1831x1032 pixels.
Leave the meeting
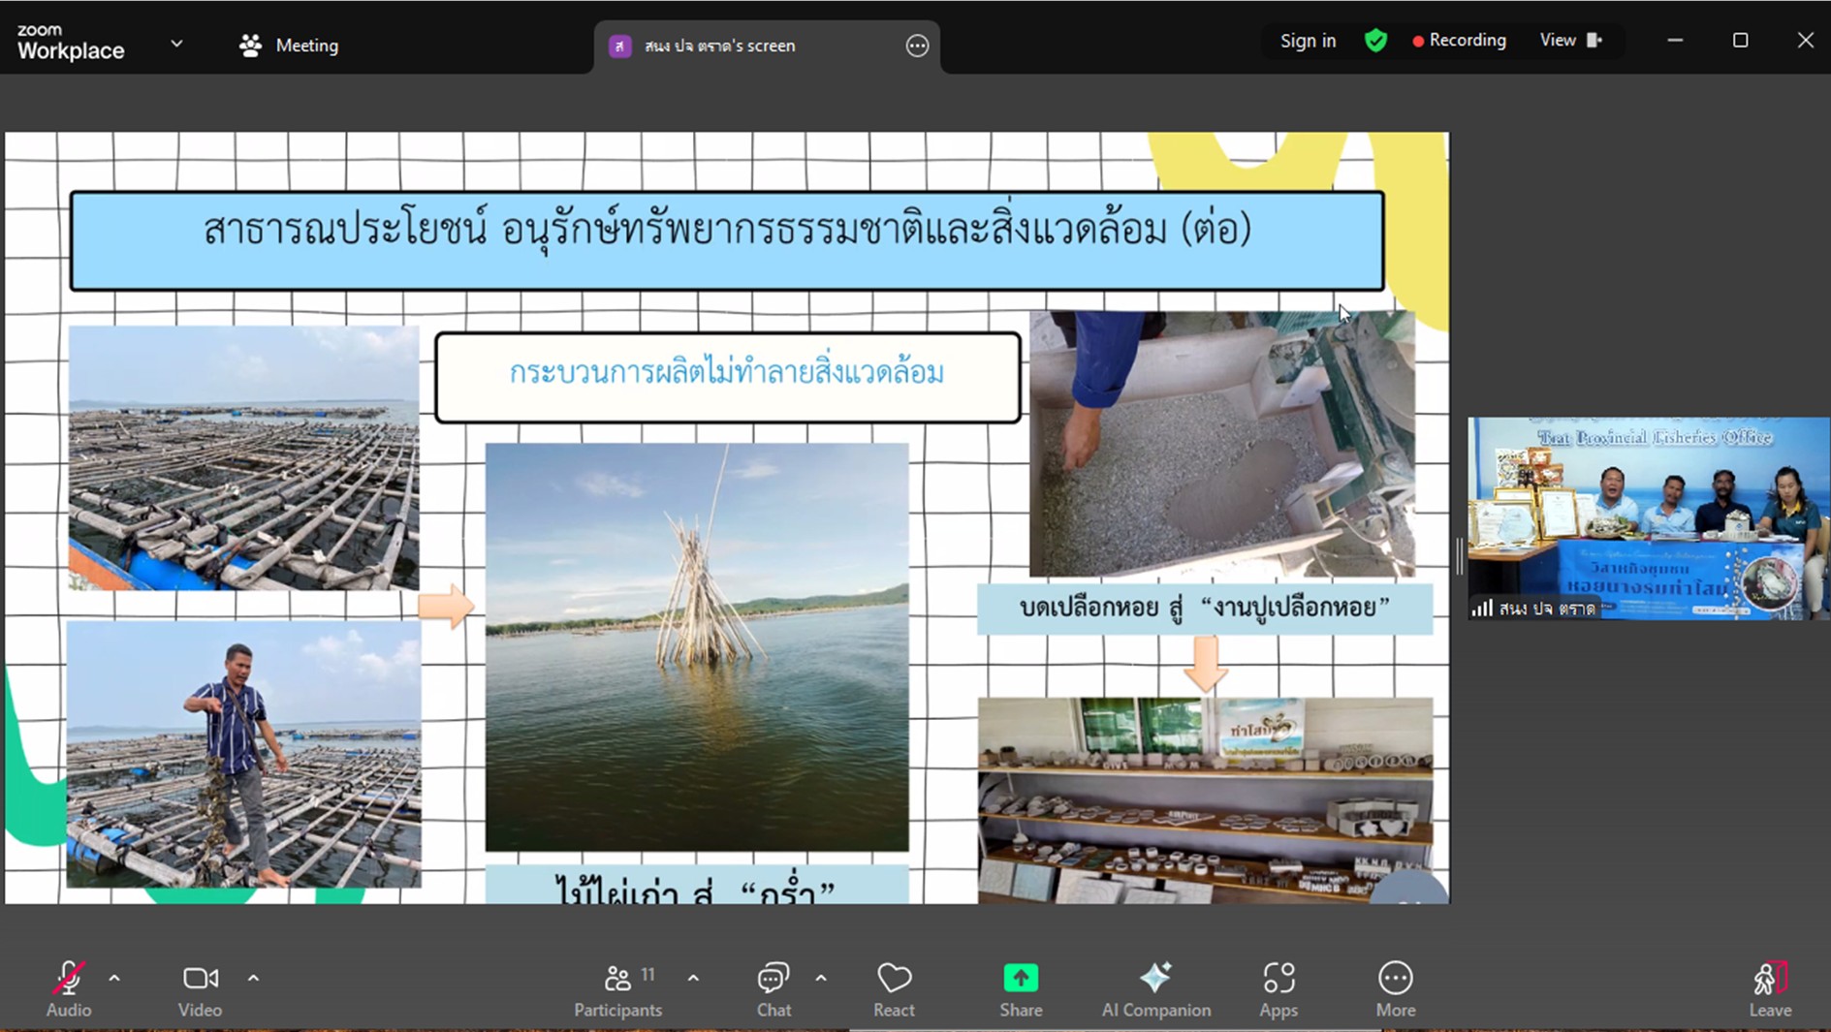click(1769, 988)
